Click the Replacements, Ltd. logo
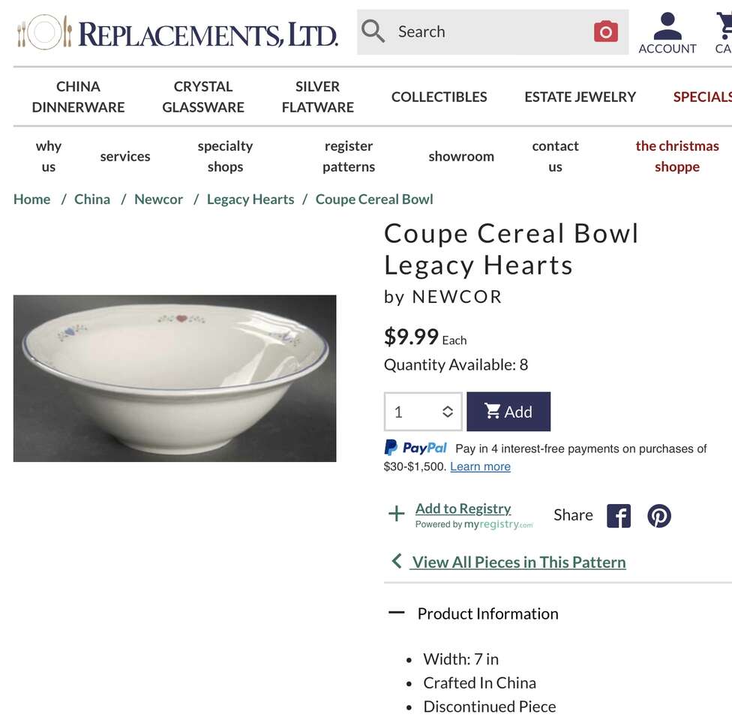 point(177,32)
